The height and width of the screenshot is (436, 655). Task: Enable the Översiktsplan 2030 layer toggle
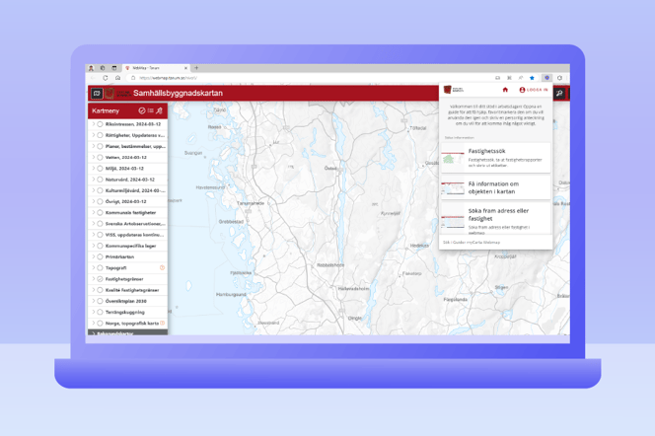(100, 301)
